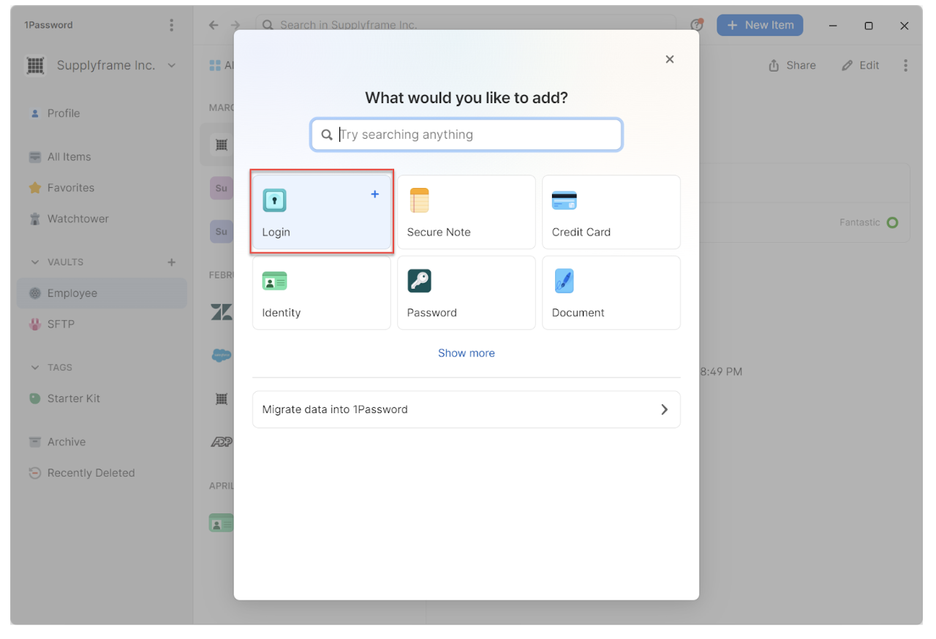Collapse the Tags section

35,367
